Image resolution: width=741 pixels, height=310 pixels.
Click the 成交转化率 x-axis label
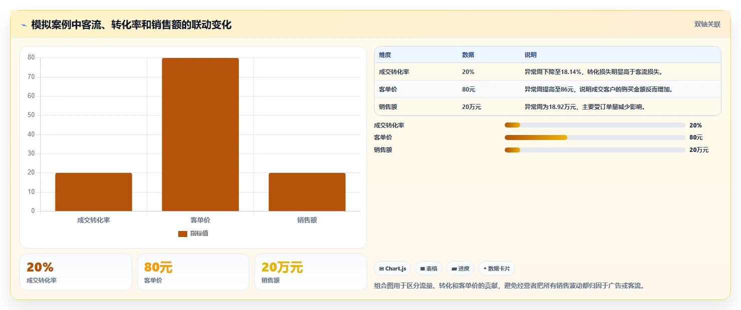coord(94,220)
